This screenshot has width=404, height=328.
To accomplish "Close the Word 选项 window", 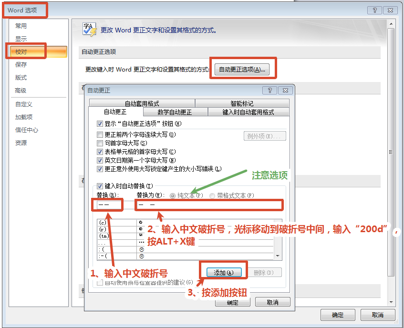I will [x=390, y=10].
